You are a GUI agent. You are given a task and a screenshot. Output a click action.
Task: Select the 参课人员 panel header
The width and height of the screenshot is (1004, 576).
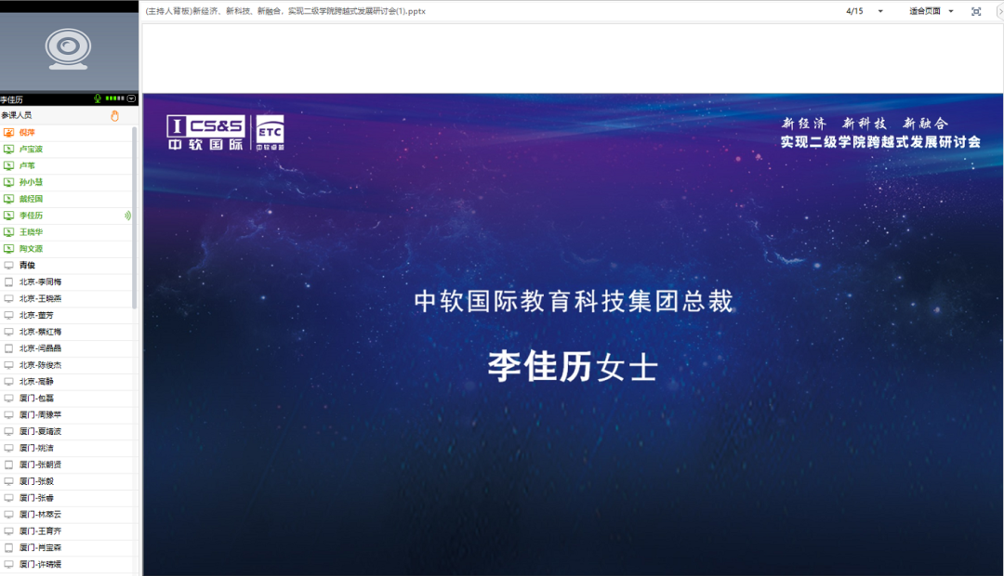pos(17,115)
